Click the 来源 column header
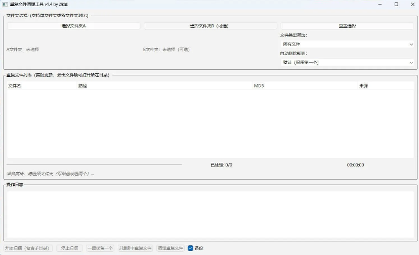Screen dimensions: 419x255 (x=363, y=86)
